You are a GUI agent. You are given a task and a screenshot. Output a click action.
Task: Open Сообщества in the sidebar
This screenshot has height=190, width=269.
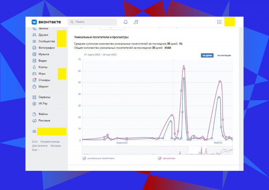pos(47,41)
